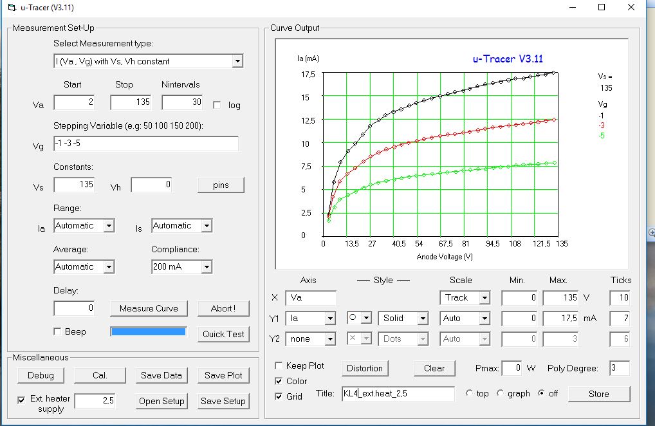This screenshot has width=655, height=426.
Task: Expand the X axis Scale Track dropdown
Action: point(484,298)
